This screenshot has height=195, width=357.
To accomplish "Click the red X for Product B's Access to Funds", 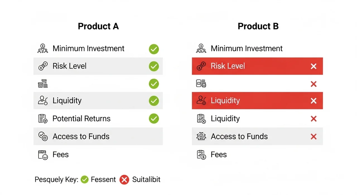I will click(313, 136).
